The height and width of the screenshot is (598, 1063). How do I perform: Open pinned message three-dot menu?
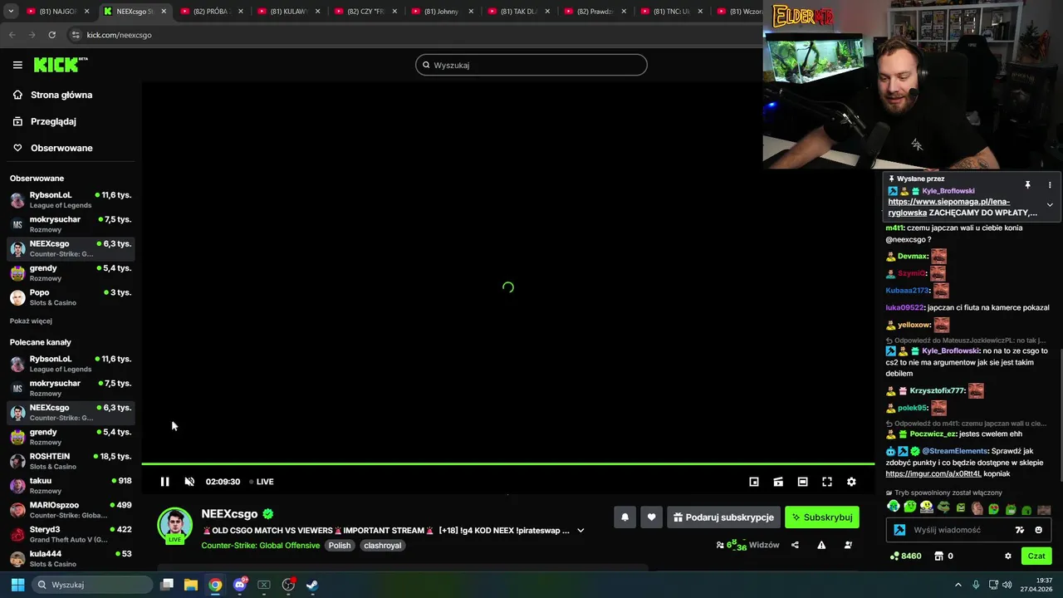[1050, 184]
